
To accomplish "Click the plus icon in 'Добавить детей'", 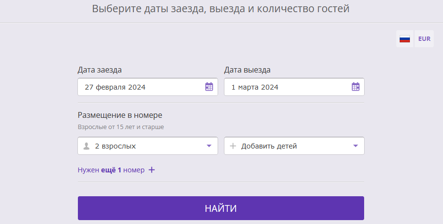I will [x=233, y=146].
